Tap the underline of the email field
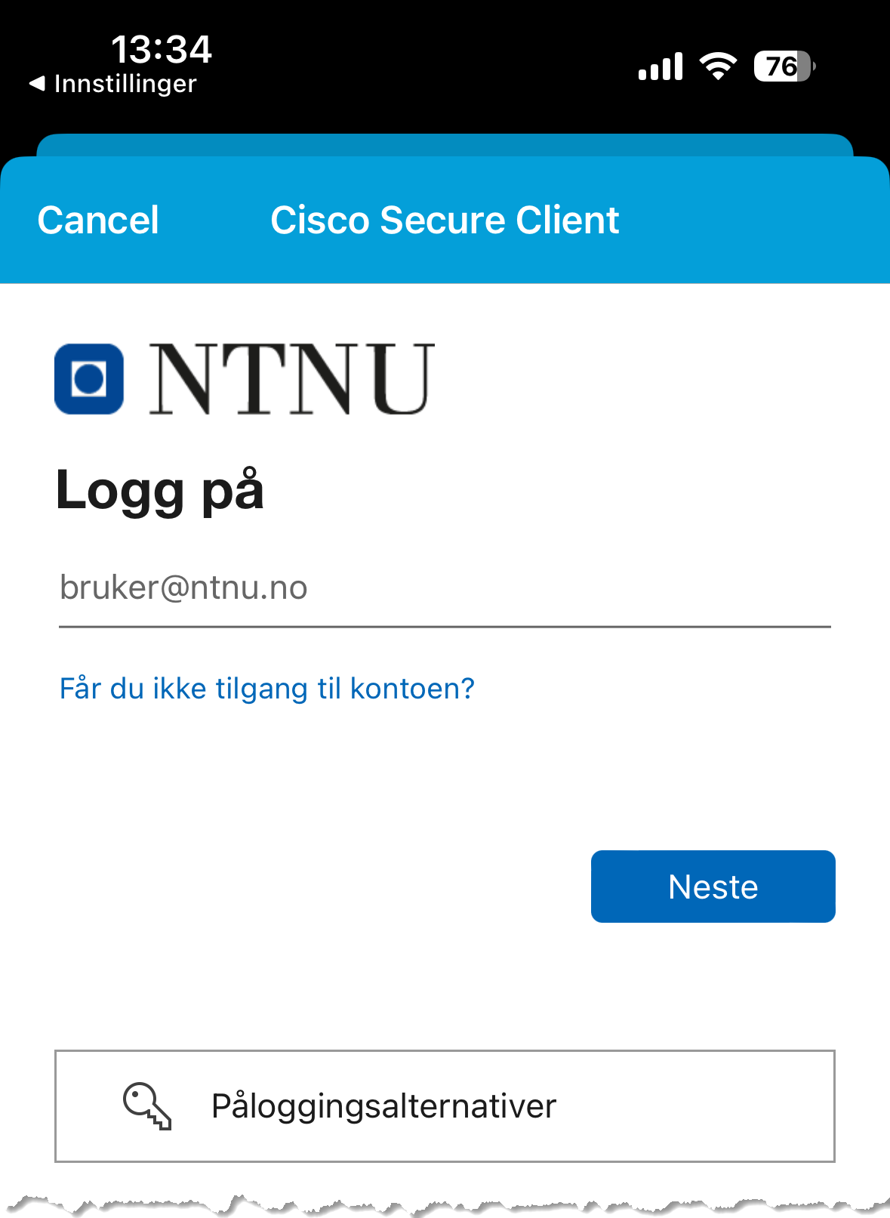The height and width of the screenshot is (1218, 890). click(x=445, y=627)
